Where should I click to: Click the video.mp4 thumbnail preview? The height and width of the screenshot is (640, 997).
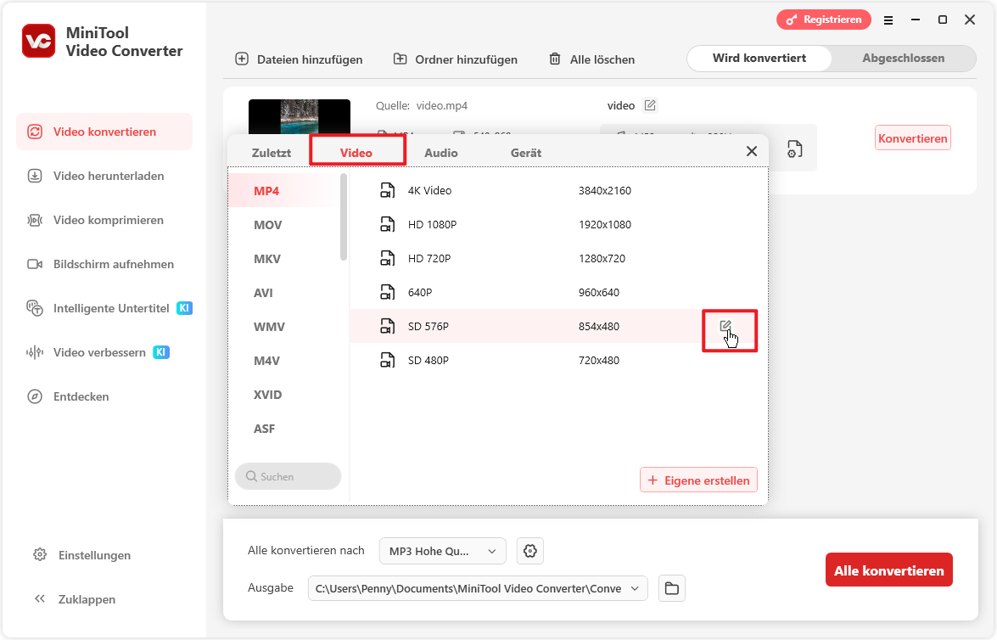click(x=300, y=117)
